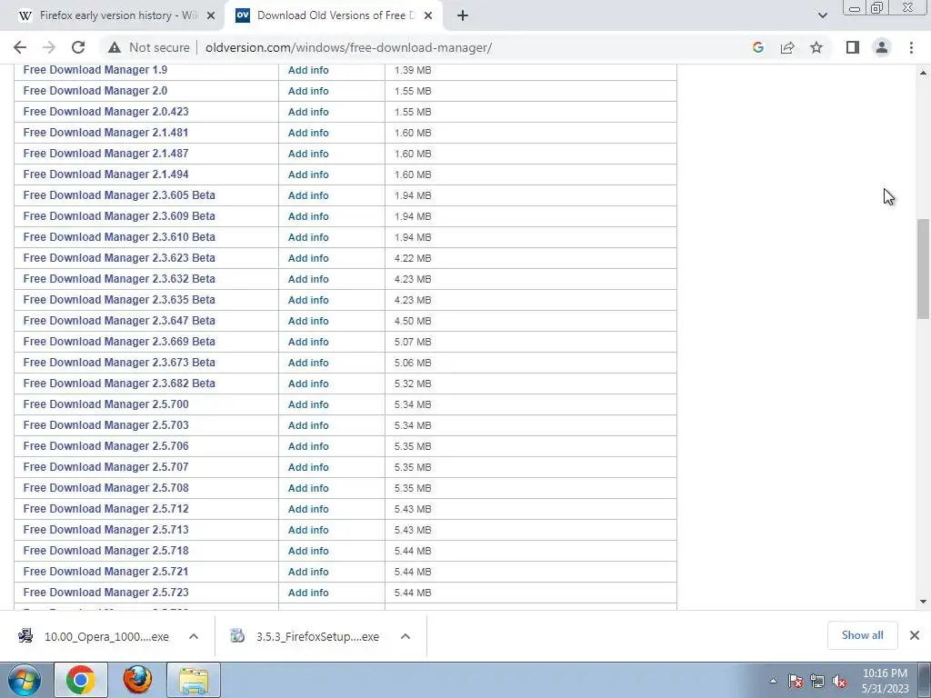Click Add info for version 2.5.712

tap(308, 509)
